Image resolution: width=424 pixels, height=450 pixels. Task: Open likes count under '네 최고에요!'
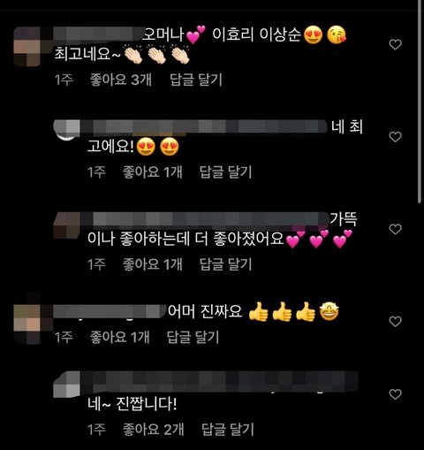(153, 172)
